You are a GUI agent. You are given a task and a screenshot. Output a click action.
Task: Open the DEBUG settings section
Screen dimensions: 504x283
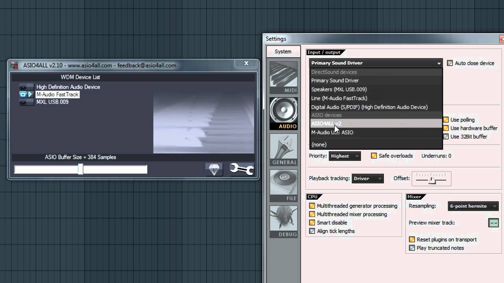(x=283, y=222)
